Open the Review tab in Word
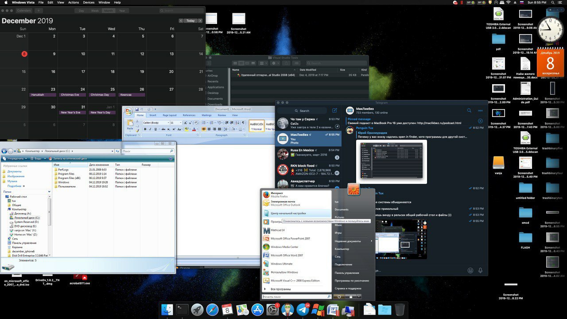 coord(222,115)
